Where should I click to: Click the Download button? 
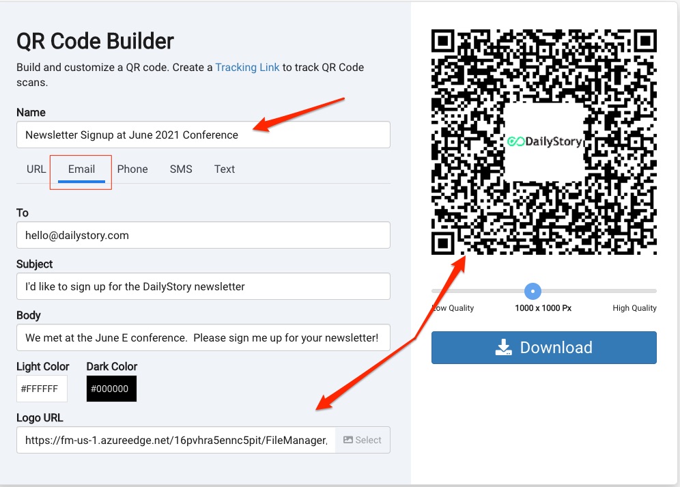click(544, 348)
